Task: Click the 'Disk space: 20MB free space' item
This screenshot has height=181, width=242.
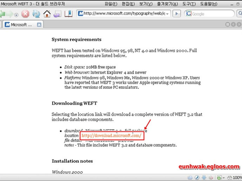Action: [x=90, y=67]
